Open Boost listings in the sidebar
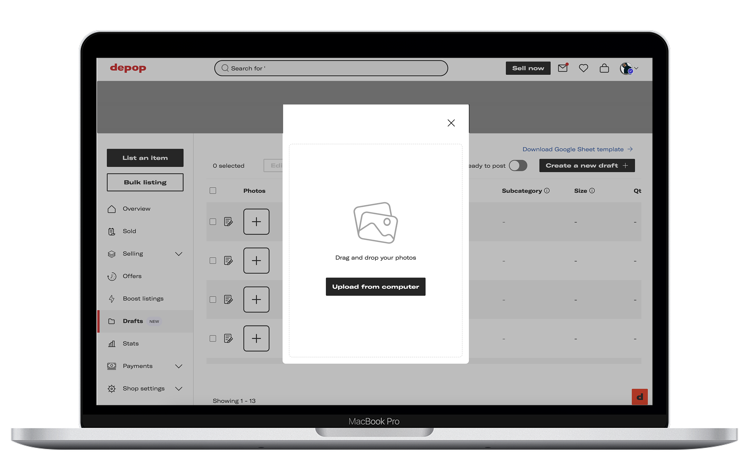 143,298
